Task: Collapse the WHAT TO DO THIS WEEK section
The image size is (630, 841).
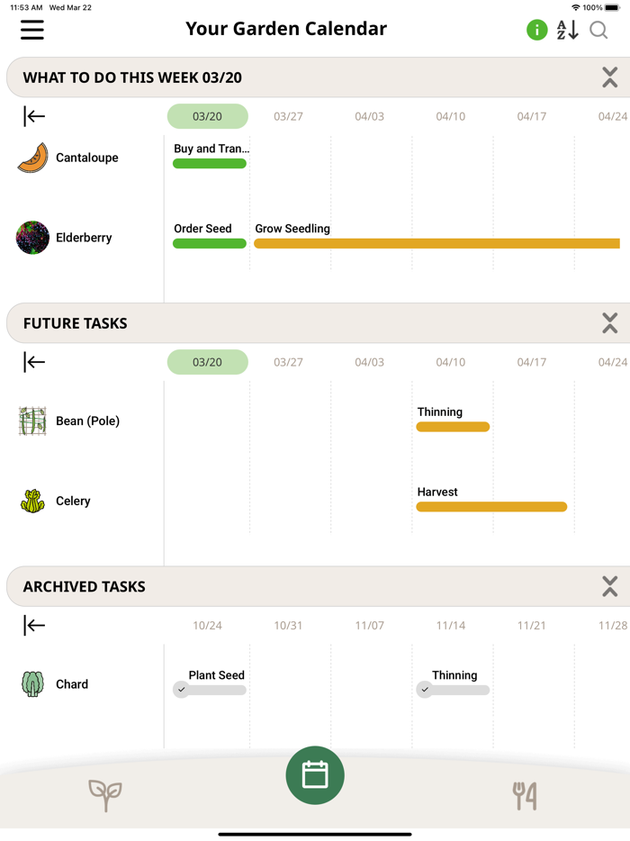Action: pos(609,77)
